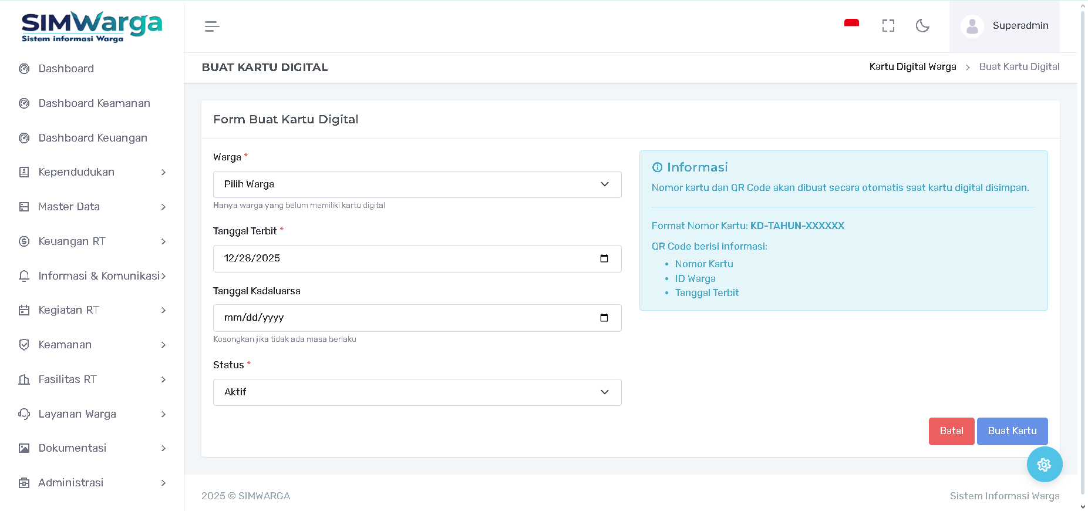
Task: Open the Tanggal Kadaluarsa calendar picker icon
Action: 604,318
